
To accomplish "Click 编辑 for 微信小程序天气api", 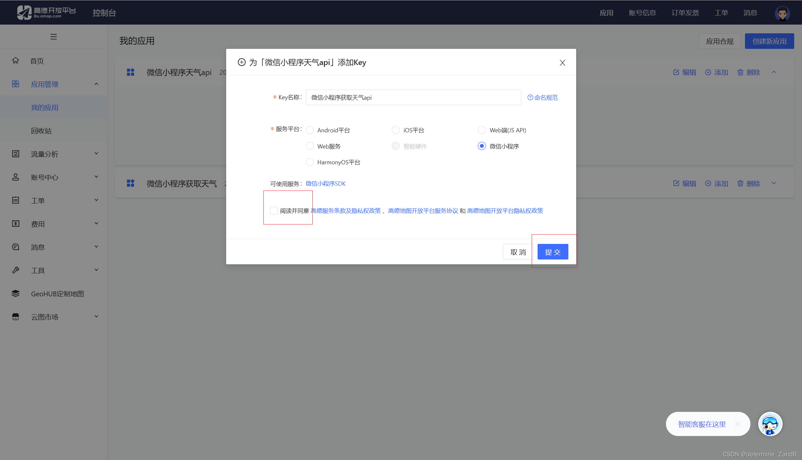I will coord(685,72).
